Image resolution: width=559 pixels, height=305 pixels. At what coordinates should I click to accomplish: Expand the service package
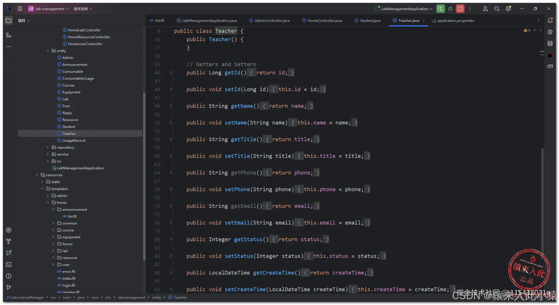tap(48, 154)
